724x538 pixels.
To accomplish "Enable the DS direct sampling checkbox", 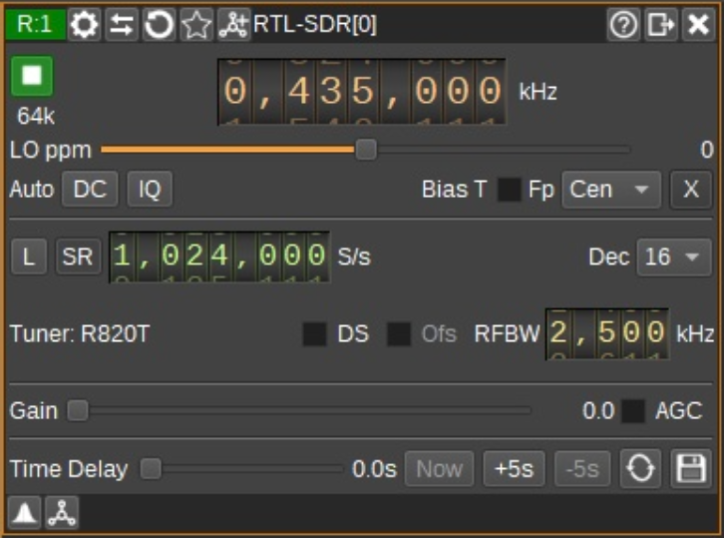I will (314, 334).
